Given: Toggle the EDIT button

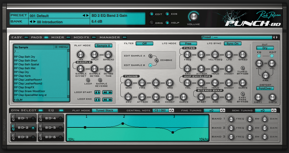Looking at the screenshot, I should click(x=152, y=14).
